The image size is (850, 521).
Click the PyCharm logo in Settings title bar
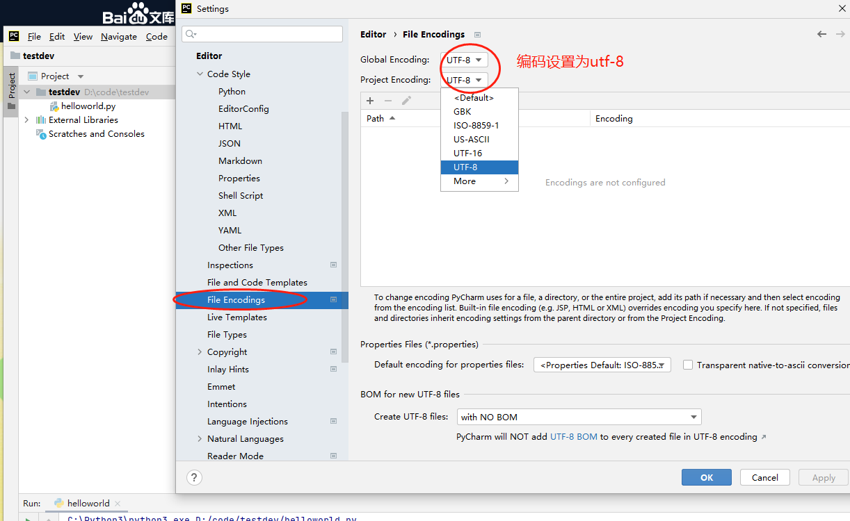186,8
